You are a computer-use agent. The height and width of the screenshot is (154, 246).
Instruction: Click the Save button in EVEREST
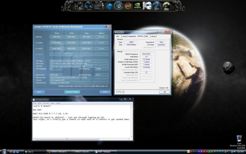click(x=39, y=92)
